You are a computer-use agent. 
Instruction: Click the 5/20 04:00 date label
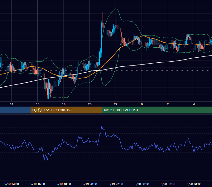[194, 184]
